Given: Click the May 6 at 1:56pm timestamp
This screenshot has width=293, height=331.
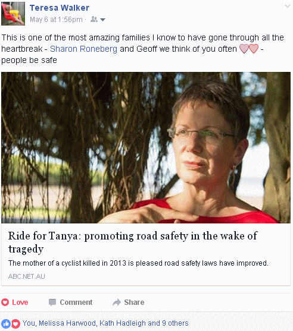Looking at the screenshot, I should tap(56, 20).
